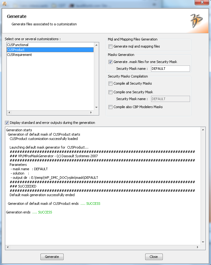The width and height of the screenshot is (211, 265).
Task: Click 'Default mask generation successfully ended' line
Action: point(42,195)
